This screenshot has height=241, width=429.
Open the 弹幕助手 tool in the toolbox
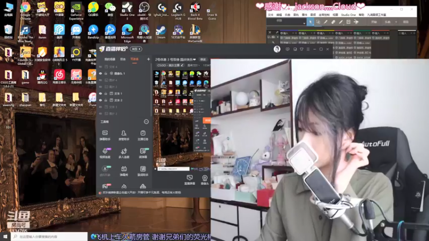tap(105, 135)
